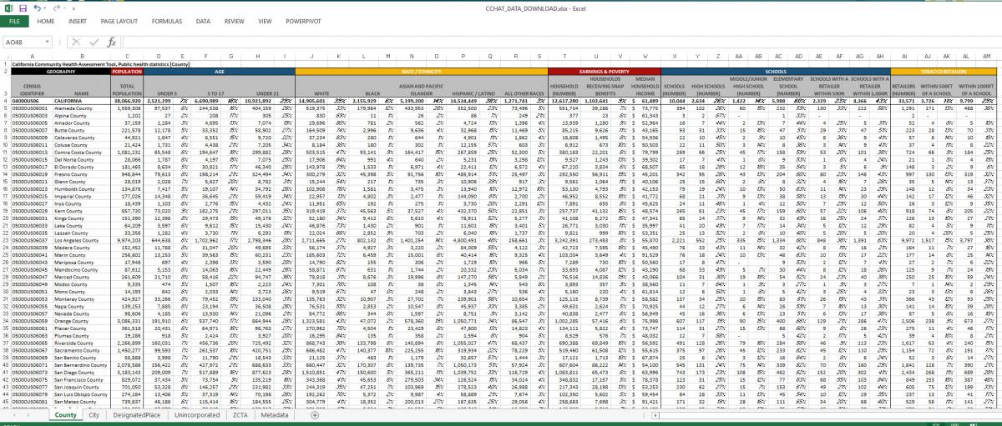Switch to the INSERT ribbon tab
The height and width of the screenshot is (426, 1002).
pos(78,20)
